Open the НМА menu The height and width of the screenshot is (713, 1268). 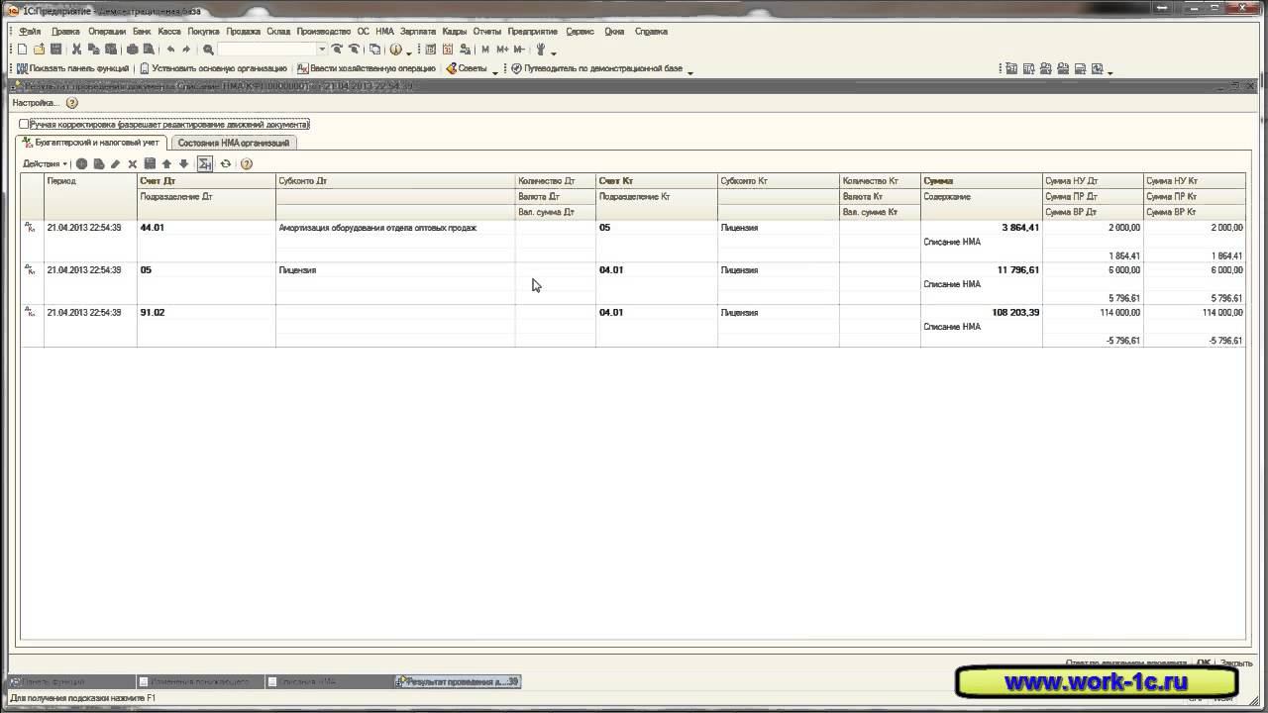click(x=384, y=32)
